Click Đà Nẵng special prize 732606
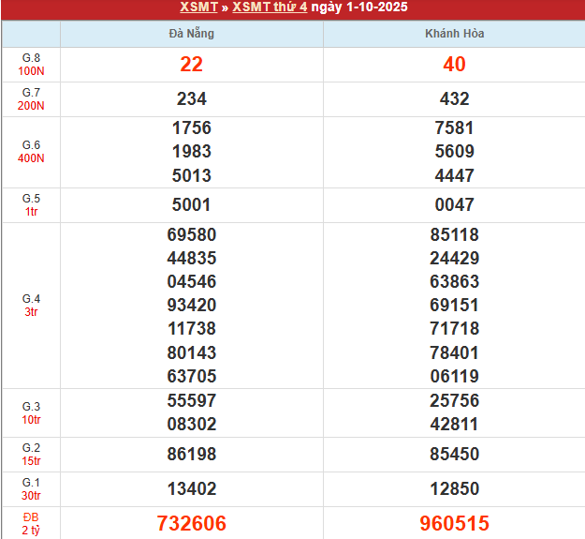 (x=192, y=523)
